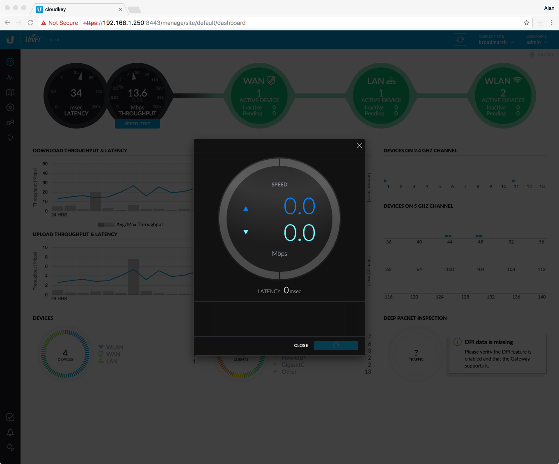Toggle the dashboard UNLOCK control
The height and width of the screenshot is (464, 559).
point(542,55)
